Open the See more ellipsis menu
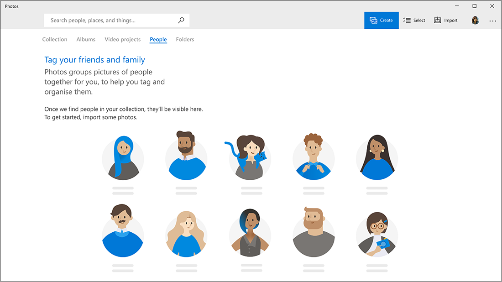 click(x=492, y=21)
